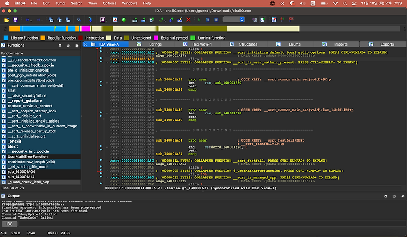Viewport: 407px width, 237px height.
Task: Click the Library function color swatch
Action: pos(6,38)
